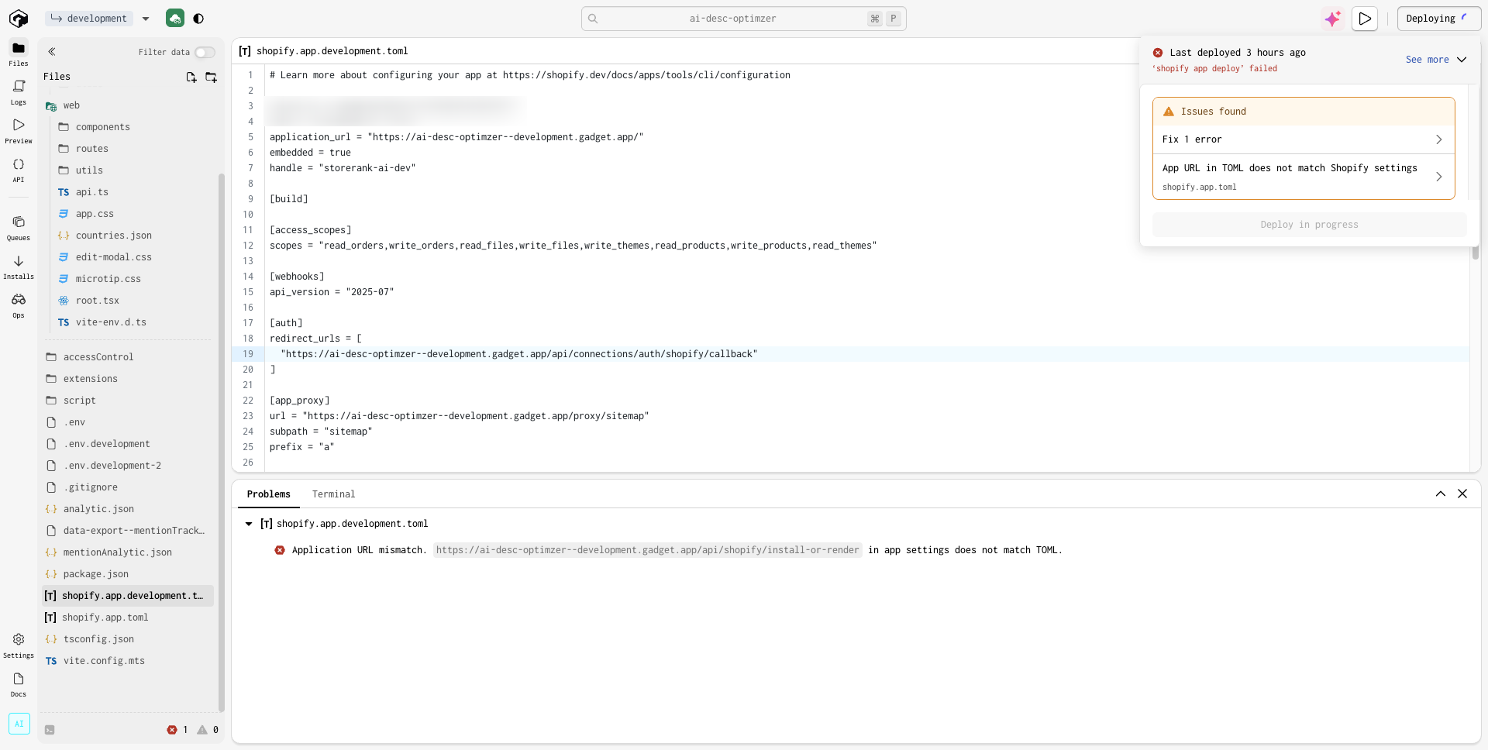Click the ai-desc-optimzer search field
1488x750 pixels.
pos(732,19)
